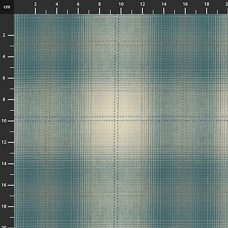This screenshot has width=228, height=228.
Task: Click the 12 mark on vertical ruler
Action: (x=4, y=142)
